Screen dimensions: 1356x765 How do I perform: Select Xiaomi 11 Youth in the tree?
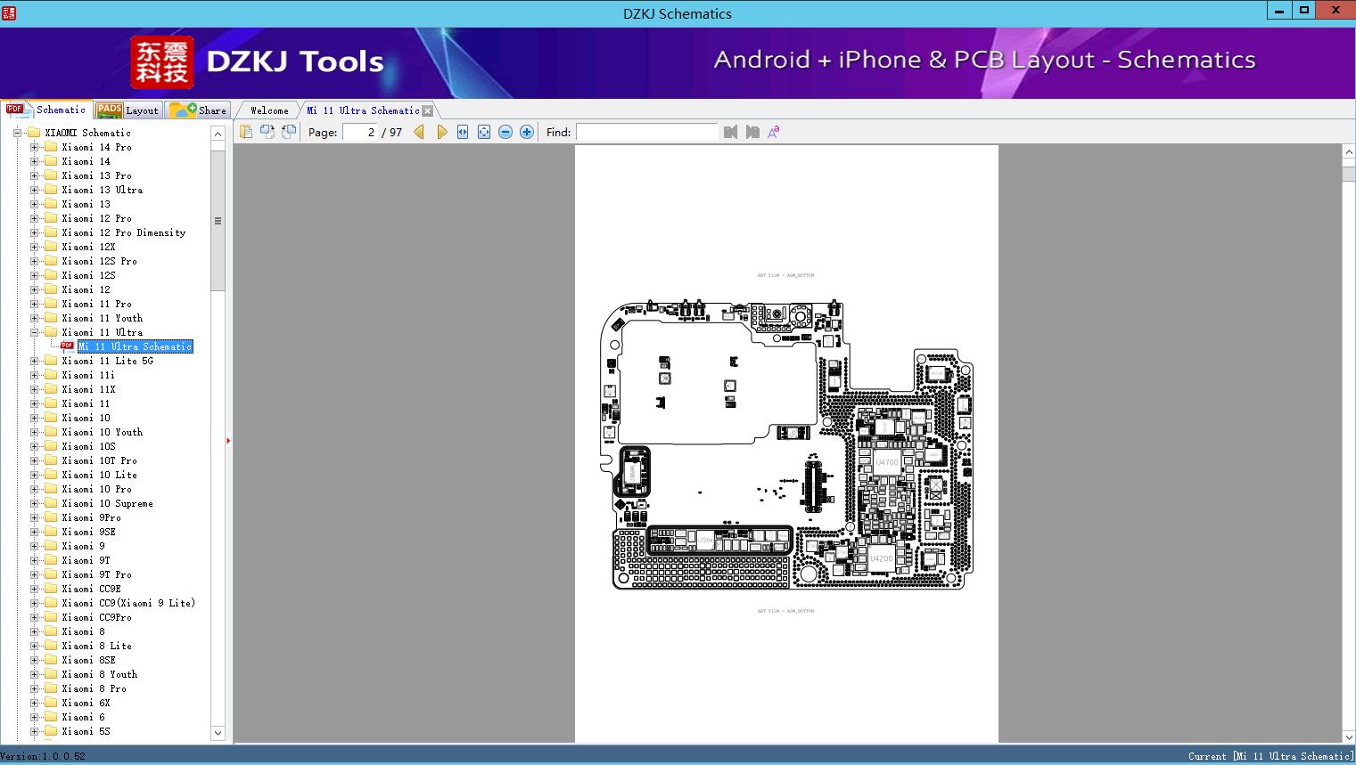[x=102, y=318]
